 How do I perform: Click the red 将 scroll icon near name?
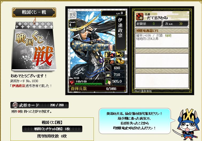click(140, 16)
